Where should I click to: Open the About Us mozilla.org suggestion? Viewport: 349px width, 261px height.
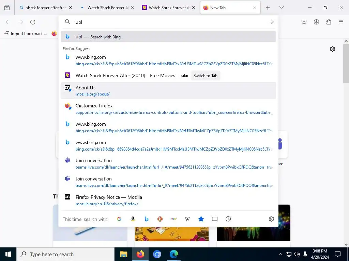(168, 90)
